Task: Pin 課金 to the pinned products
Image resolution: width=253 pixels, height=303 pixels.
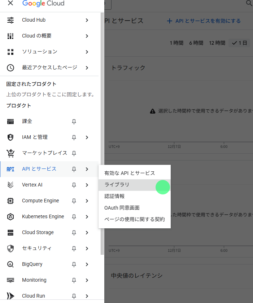Action: click(74, 122)
